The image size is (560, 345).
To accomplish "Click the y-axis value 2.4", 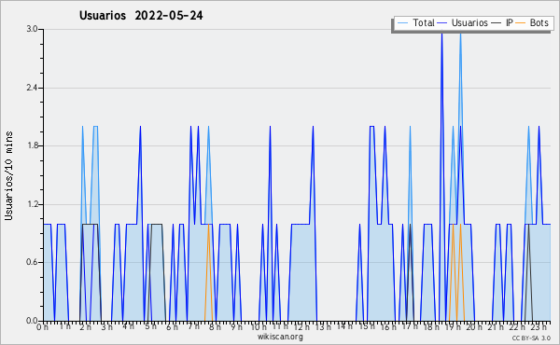I will pos(32,88).
